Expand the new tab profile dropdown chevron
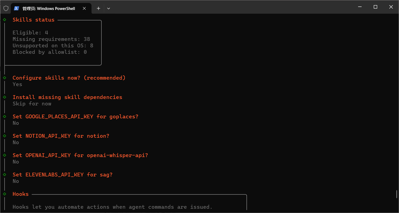This screenshot has height=213, width=399. [108, 8]
